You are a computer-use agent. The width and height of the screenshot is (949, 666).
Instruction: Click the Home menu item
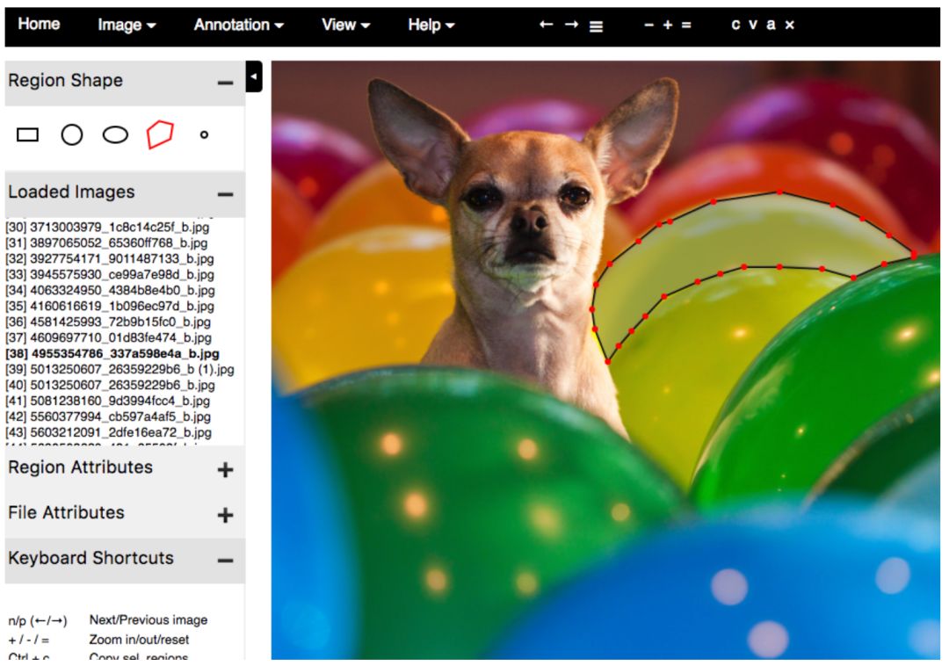[x=39, y=24]
